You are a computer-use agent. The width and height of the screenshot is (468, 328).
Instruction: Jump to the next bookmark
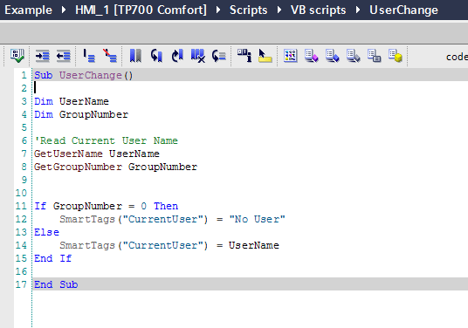[177, 56]
